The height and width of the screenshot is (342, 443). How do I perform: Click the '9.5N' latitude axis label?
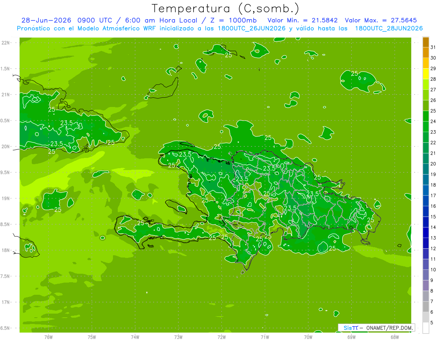tap(5, 172)
